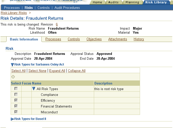Click the Risk section heading

click(9, 49)
